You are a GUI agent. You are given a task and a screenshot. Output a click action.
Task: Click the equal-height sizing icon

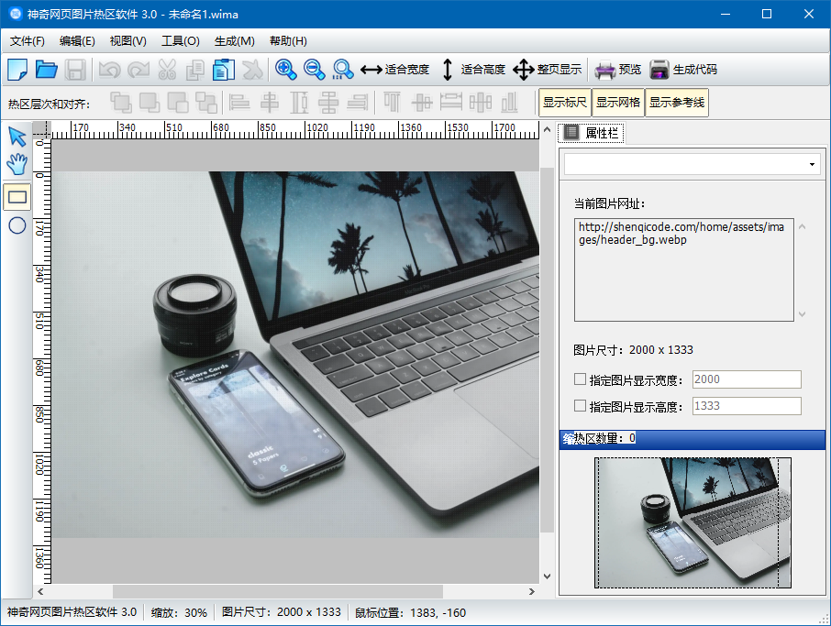click(x=451, y=103)
